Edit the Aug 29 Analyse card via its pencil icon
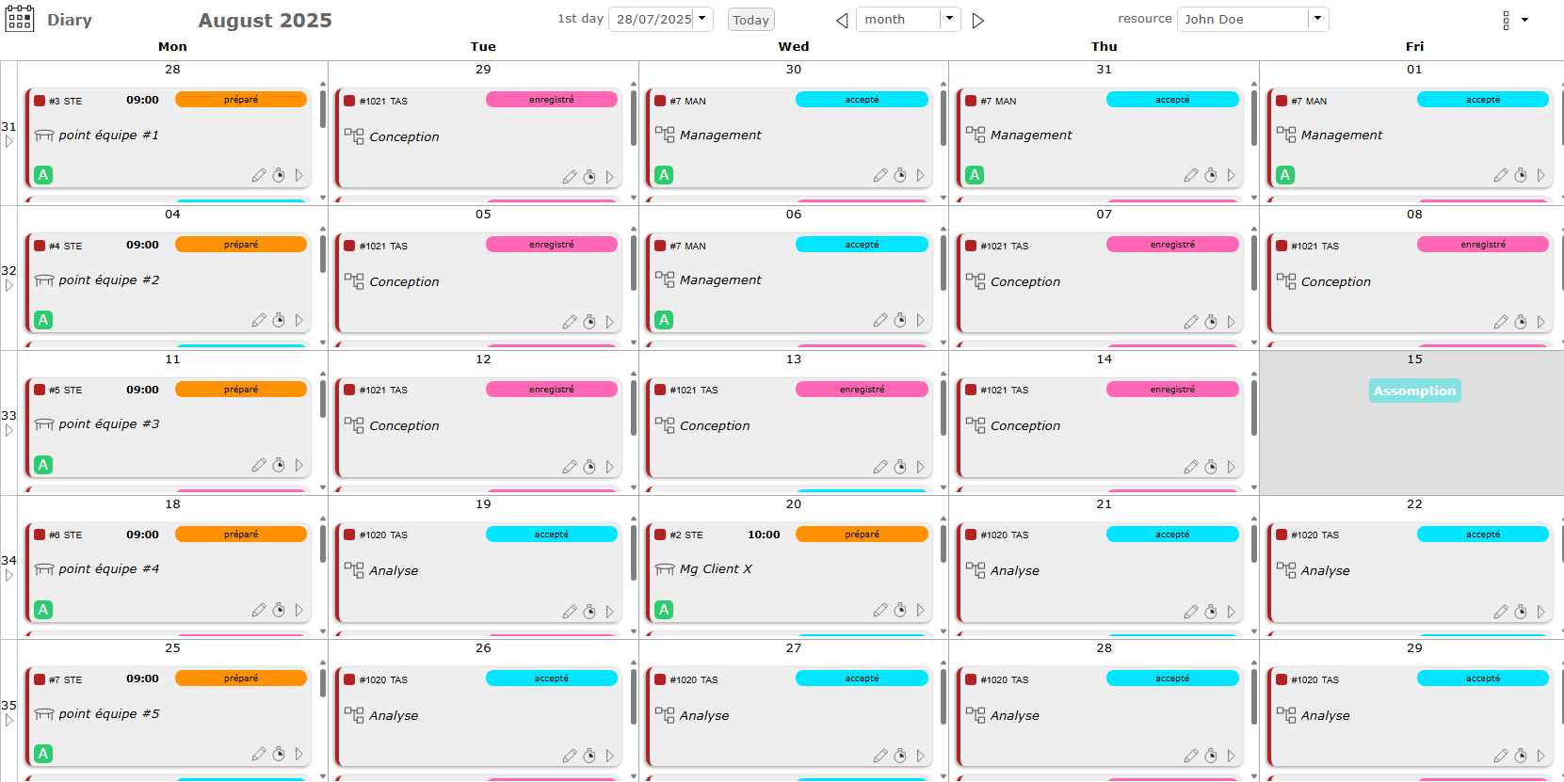The width and height of the screenshot is (1564, 782). (1500, 755)
